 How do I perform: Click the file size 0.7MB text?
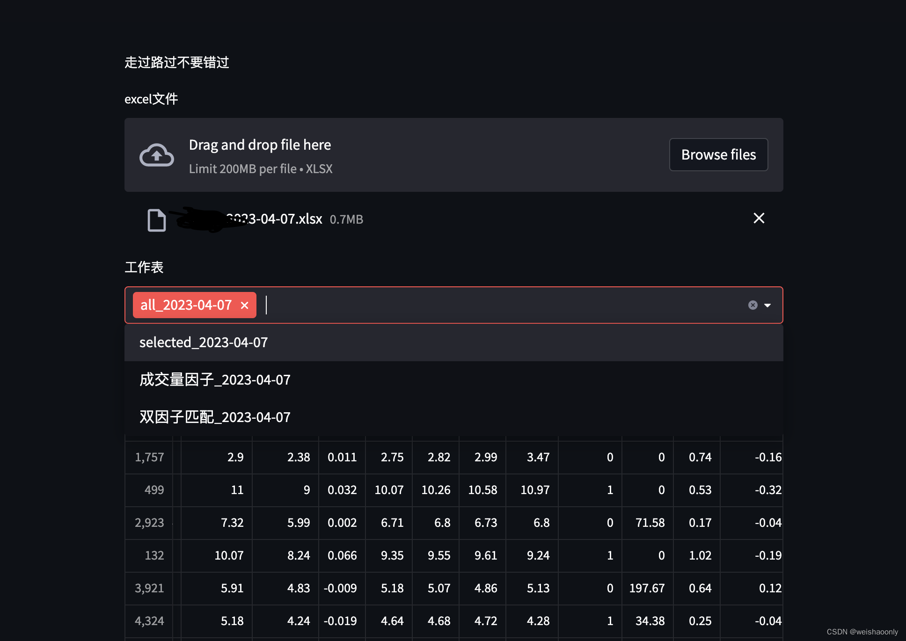click(x=346, y=219)
